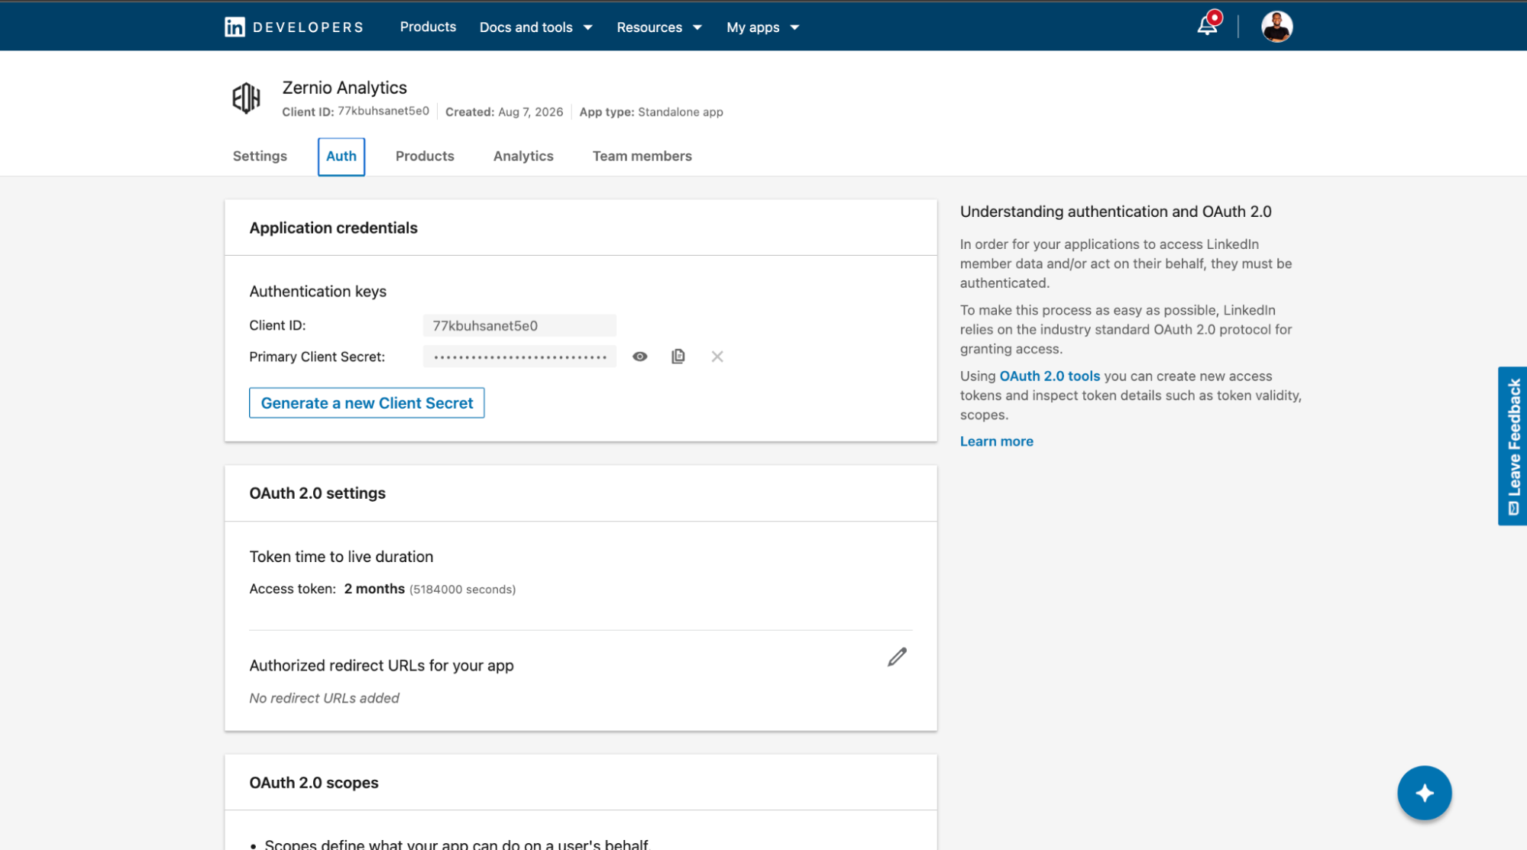Open the Leave Feedback side tab

pyautogui.click(x=1512, y=446)
